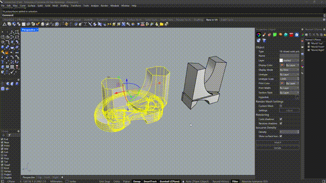326x183 pixels.
Task: Toggle Osnap in the status bar
Action: pyautogui.click(x=137, y=181)
